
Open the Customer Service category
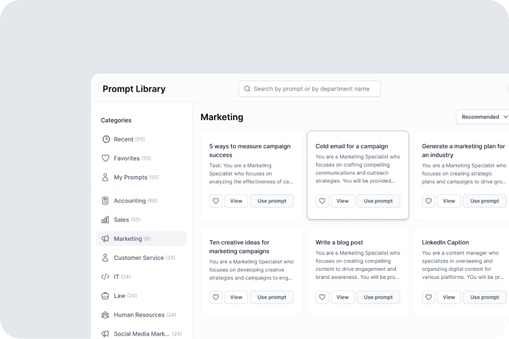coord(138,258)
